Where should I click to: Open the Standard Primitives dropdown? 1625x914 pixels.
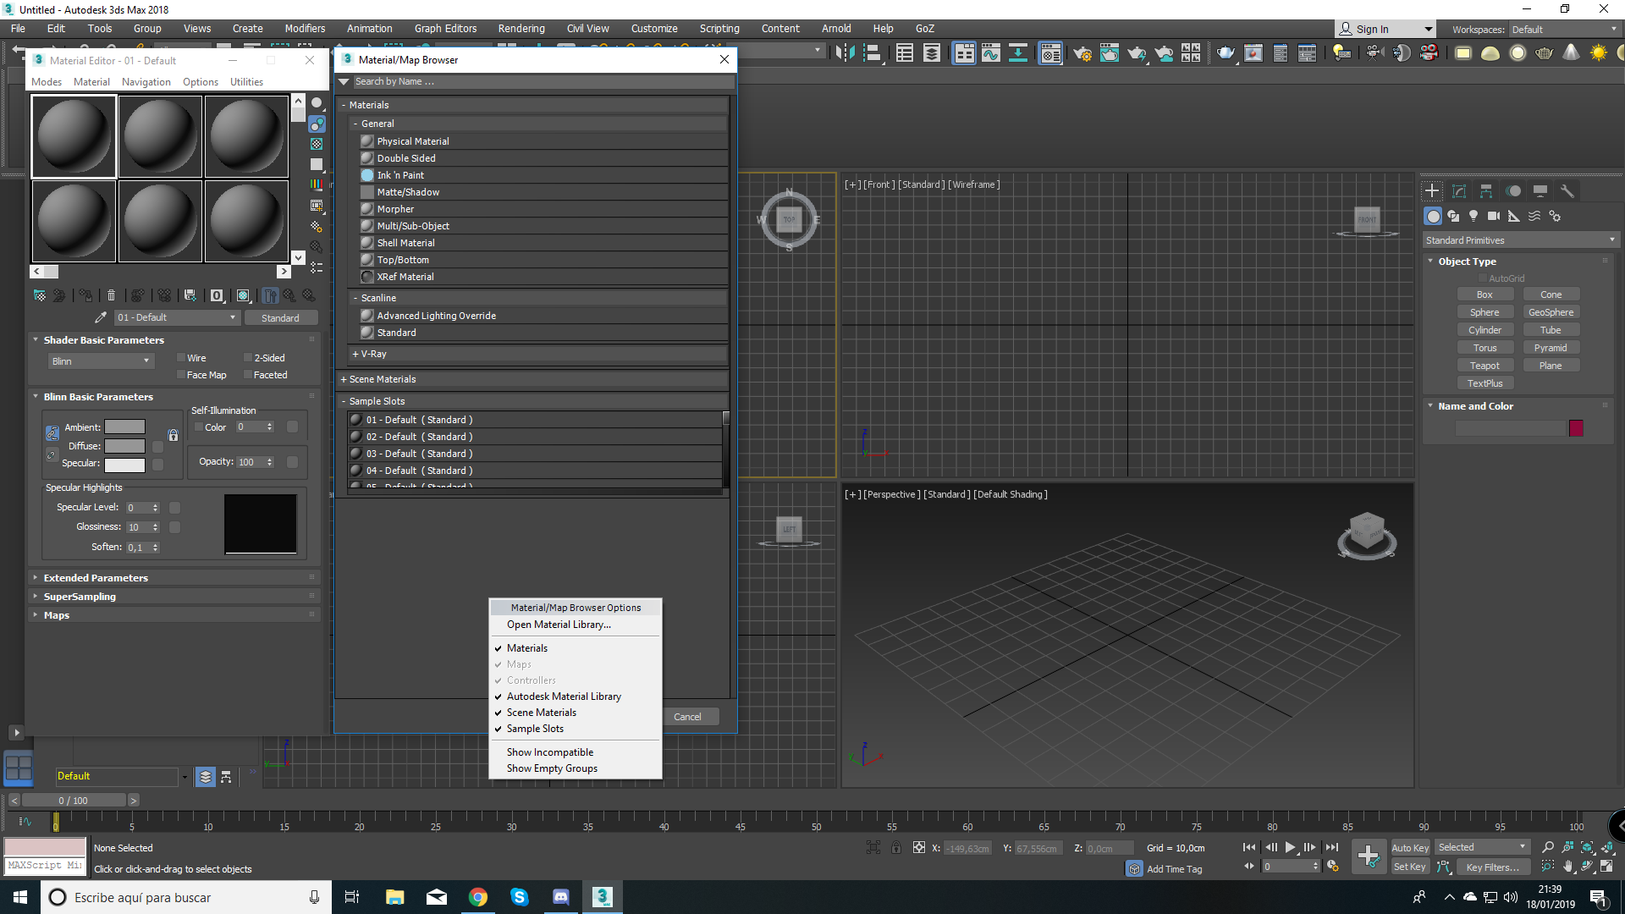tap(1520, 240)
